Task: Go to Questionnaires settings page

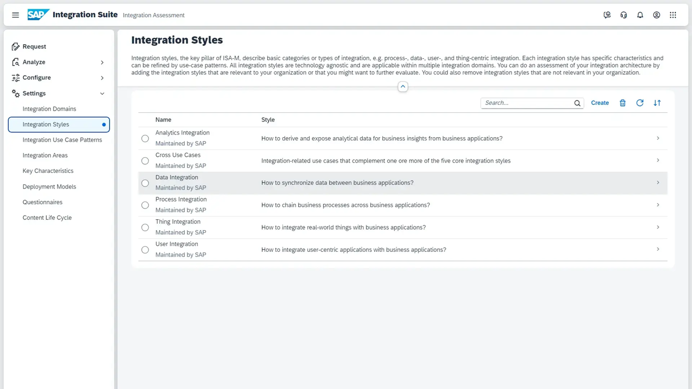Action: (x=42, y=202)
